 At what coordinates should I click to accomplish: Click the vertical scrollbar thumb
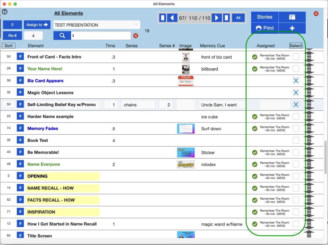325,157
